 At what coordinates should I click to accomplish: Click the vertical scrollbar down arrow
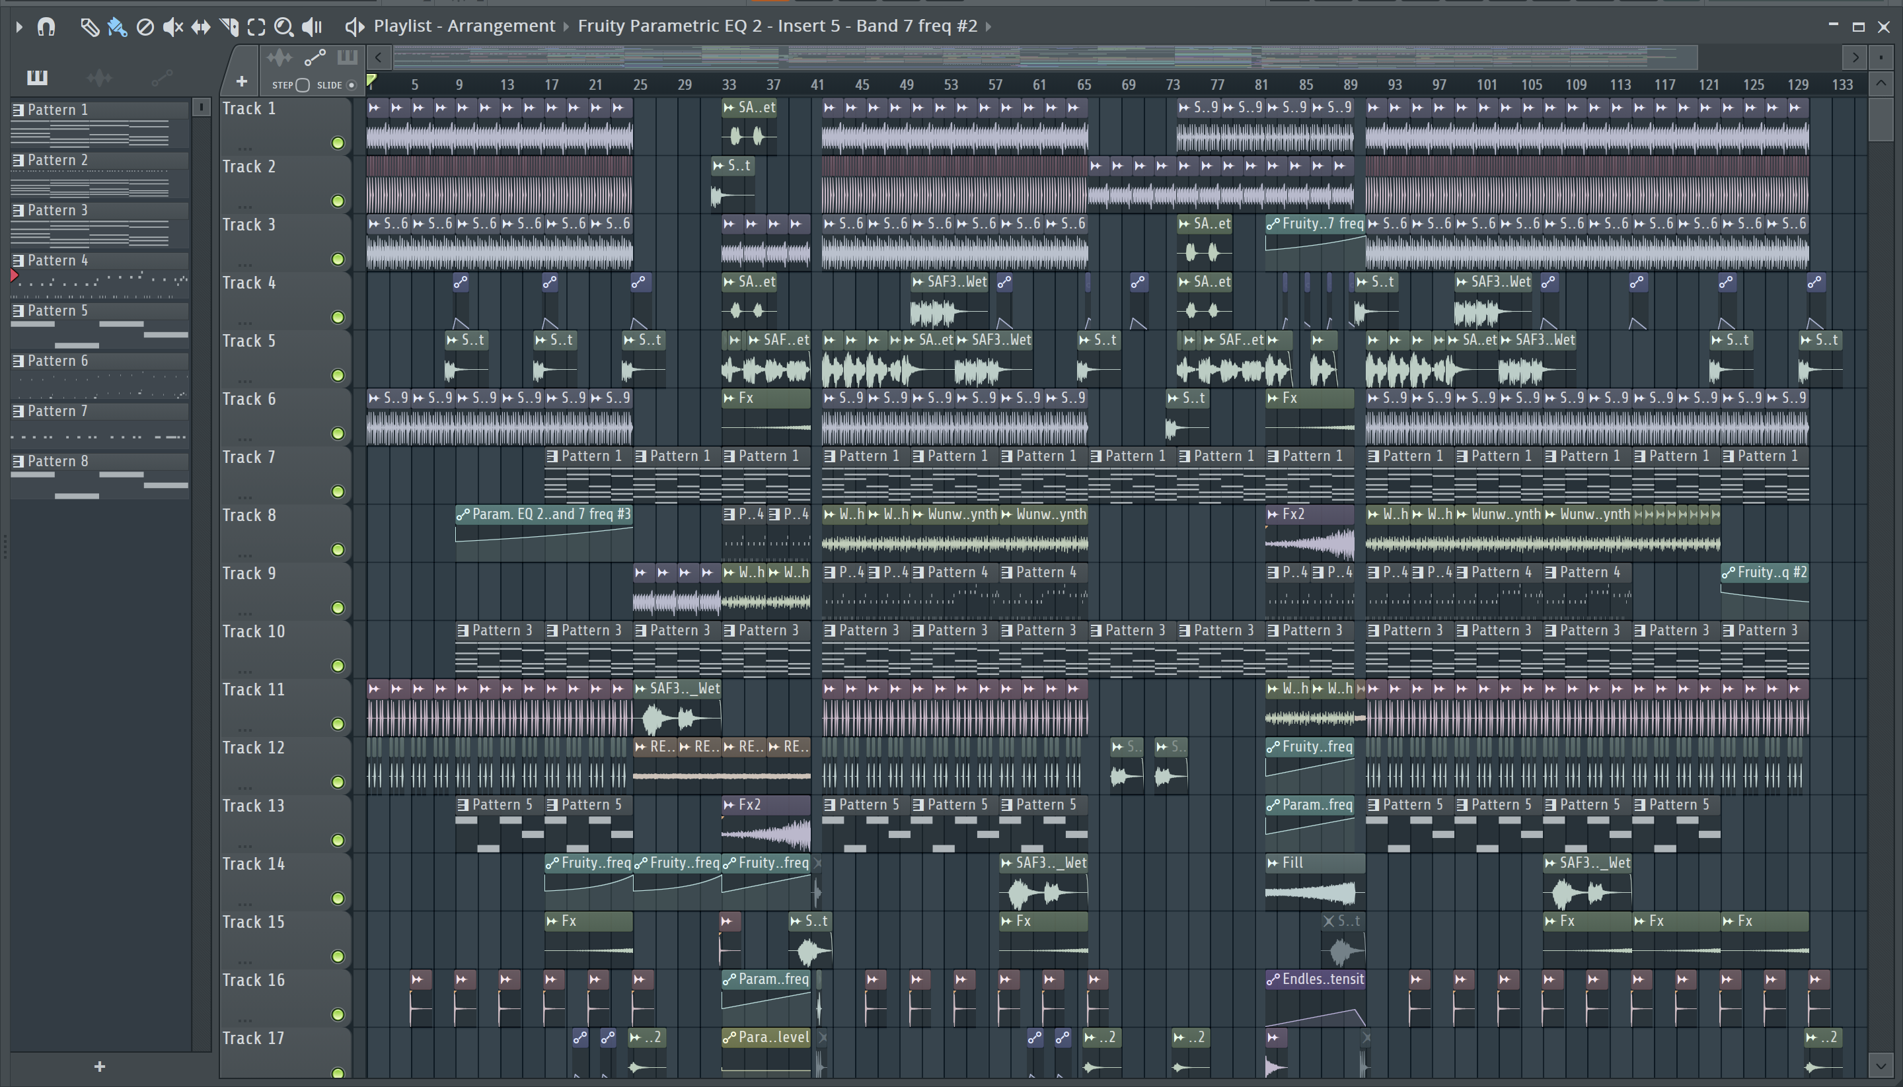coord(1881,1065)
